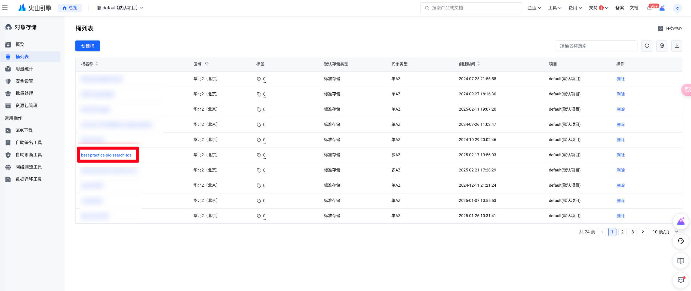The height and width of the screenshot is (291, 691).
Task: Open the customer service headset icon
Action: pyautogui.click(x=681, y=241)
